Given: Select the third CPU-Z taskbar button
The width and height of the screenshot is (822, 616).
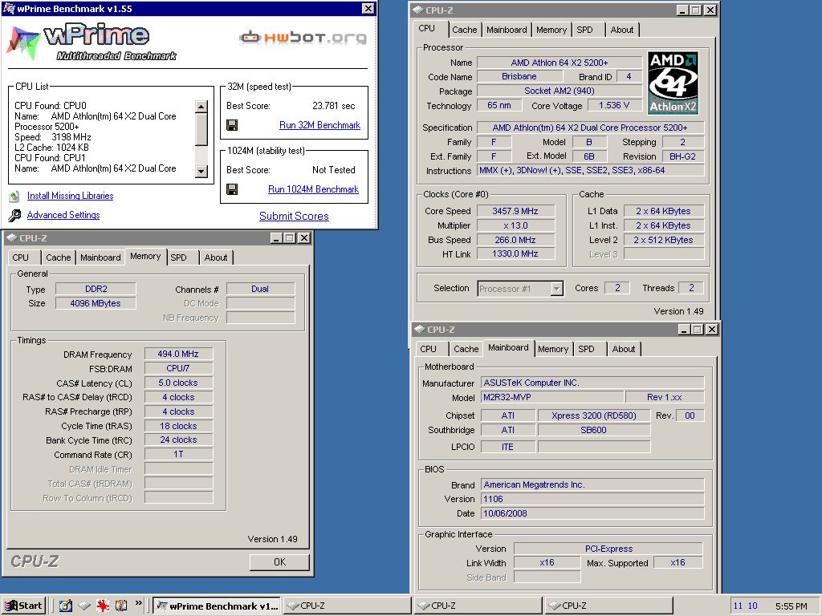Looking at the screenshot, I should [608, 606].
